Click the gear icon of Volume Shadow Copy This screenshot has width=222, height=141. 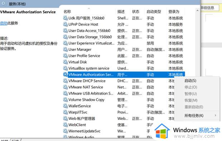click(65, 99)
